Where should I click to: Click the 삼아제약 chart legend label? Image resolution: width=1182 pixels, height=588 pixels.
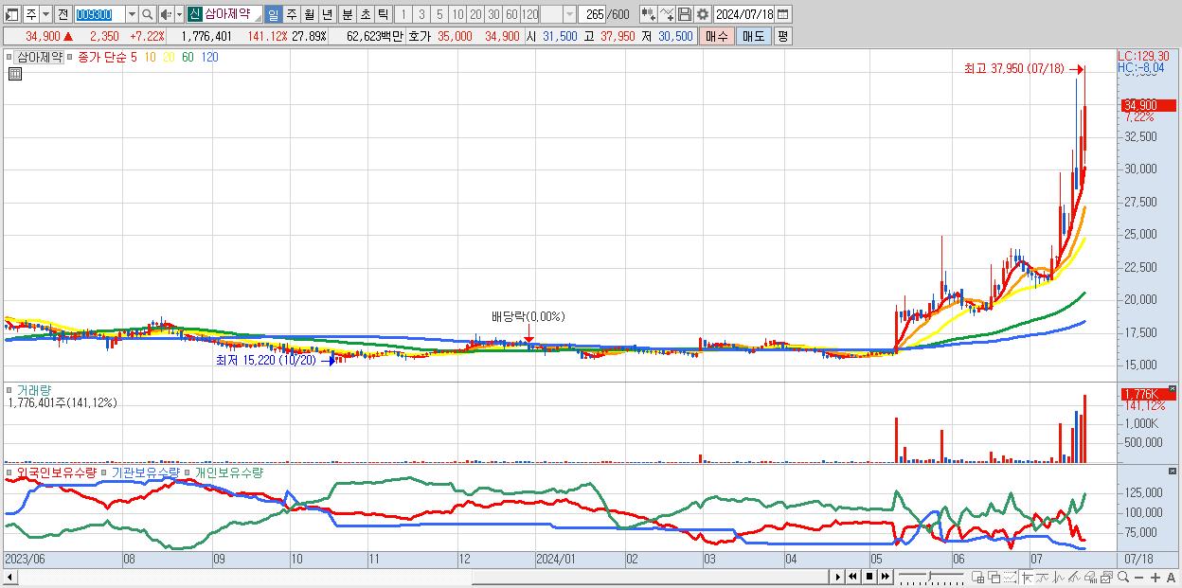point(40,57)
